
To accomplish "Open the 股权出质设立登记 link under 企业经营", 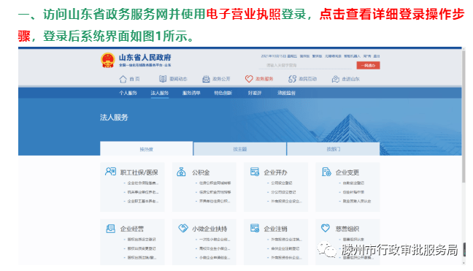I will pos(142,240).
